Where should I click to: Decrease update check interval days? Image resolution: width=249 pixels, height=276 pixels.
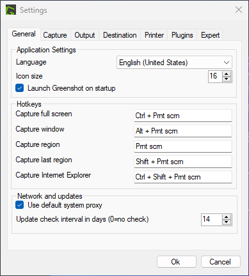[227, 222]
